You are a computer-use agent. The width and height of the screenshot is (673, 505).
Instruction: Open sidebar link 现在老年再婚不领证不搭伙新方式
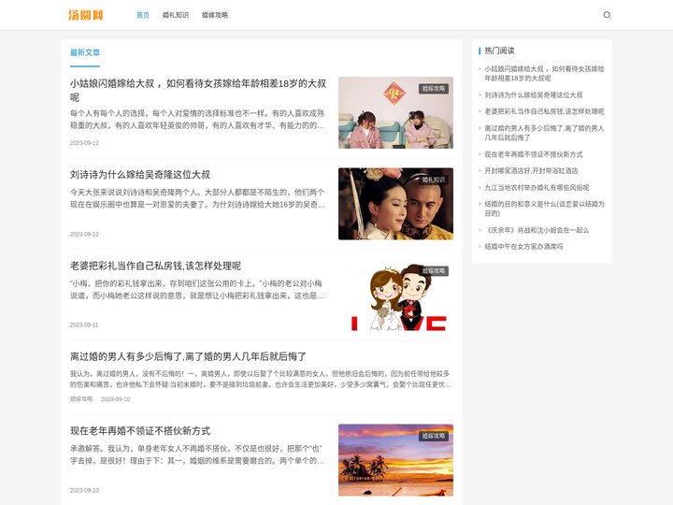[534, 154]
